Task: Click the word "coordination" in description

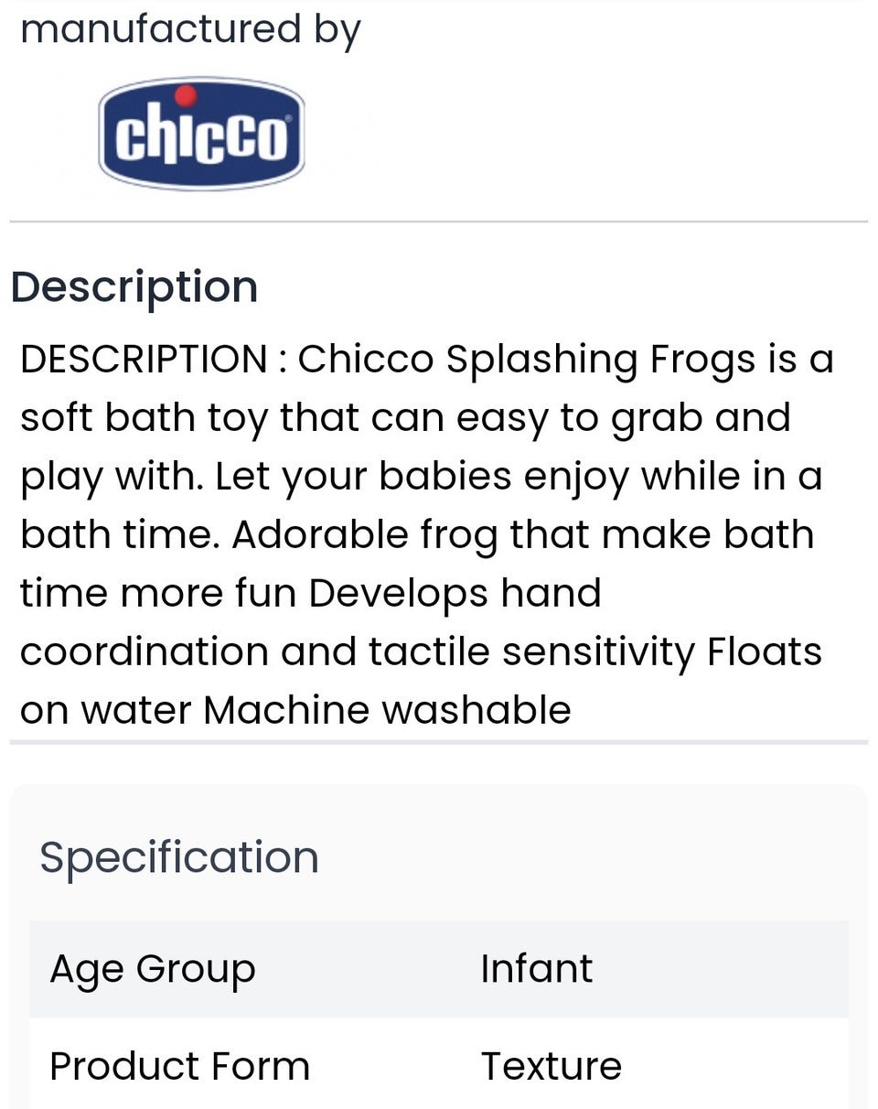Action: point(144,651)
